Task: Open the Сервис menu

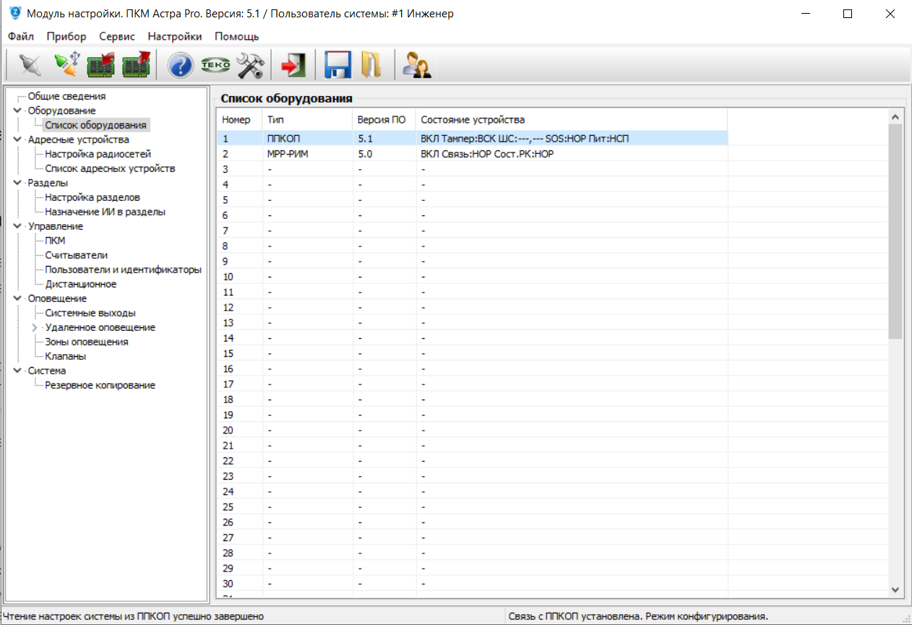Action: point(116,36)
